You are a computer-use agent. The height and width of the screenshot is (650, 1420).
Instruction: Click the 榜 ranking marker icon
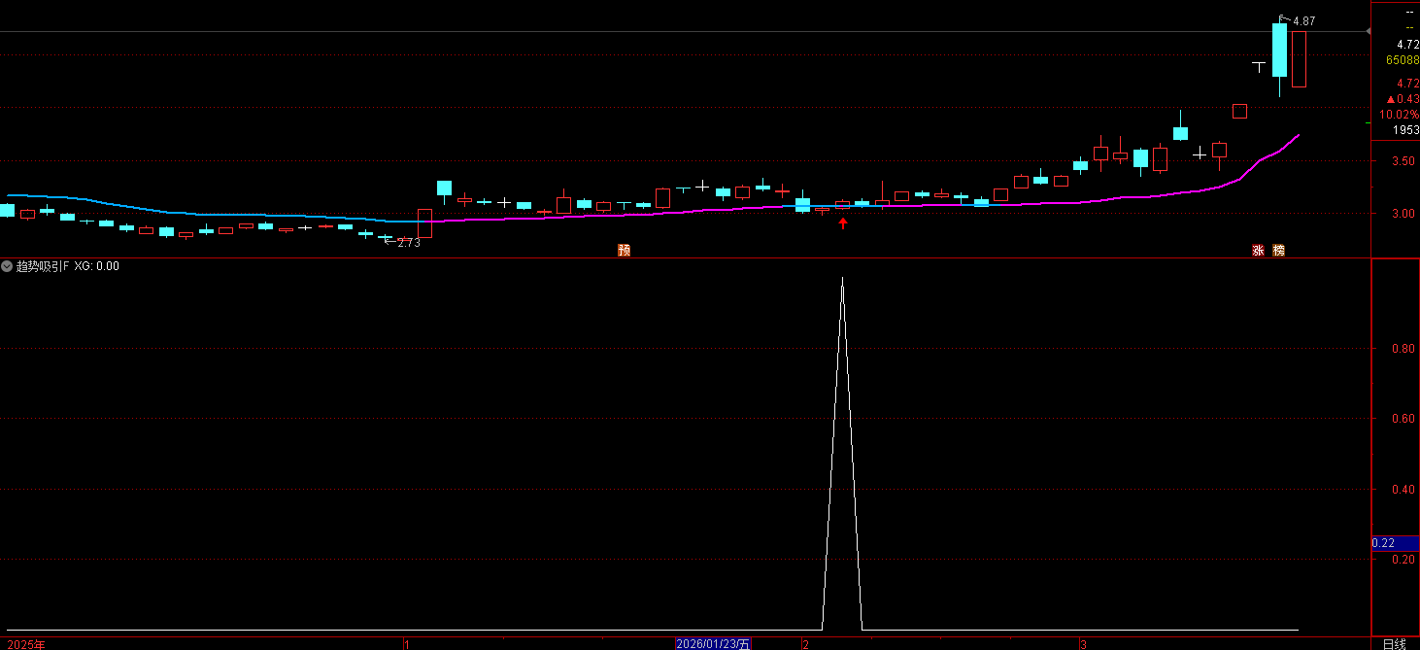(1278, 250)
